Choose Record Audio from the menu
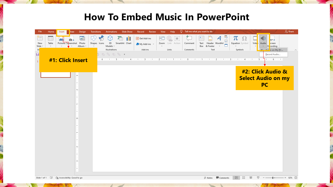 click(273, 54)
